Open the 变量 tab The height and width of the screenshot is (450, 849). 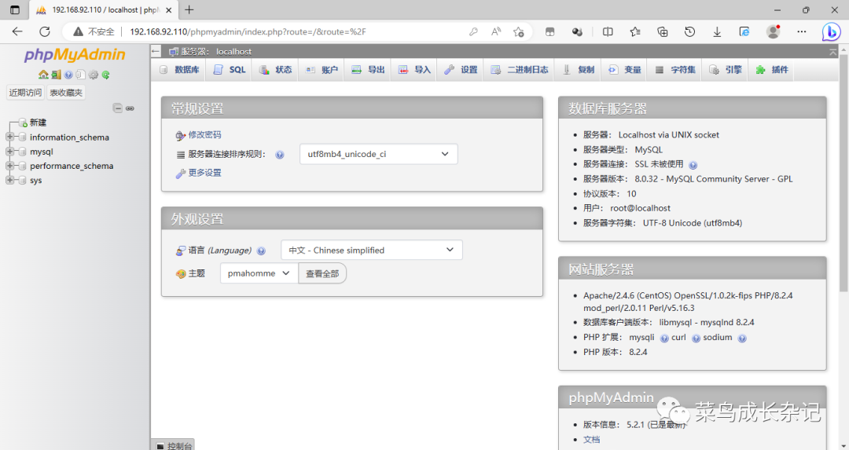[625, 70]
